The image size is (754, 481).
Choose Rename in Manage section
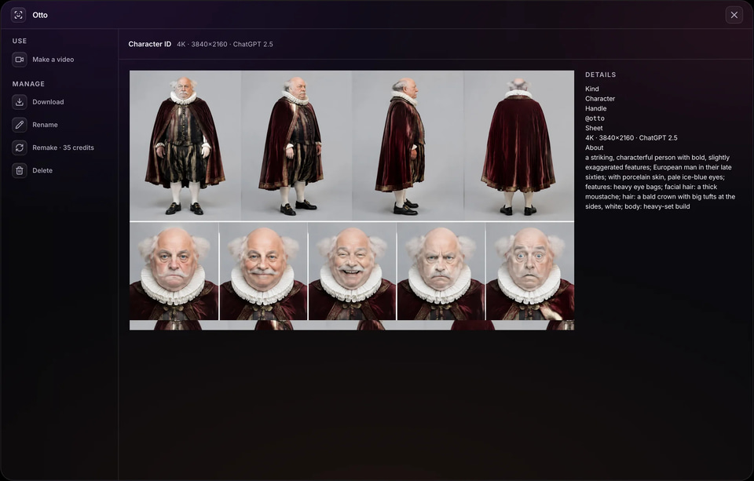click(x=46, y=125)
